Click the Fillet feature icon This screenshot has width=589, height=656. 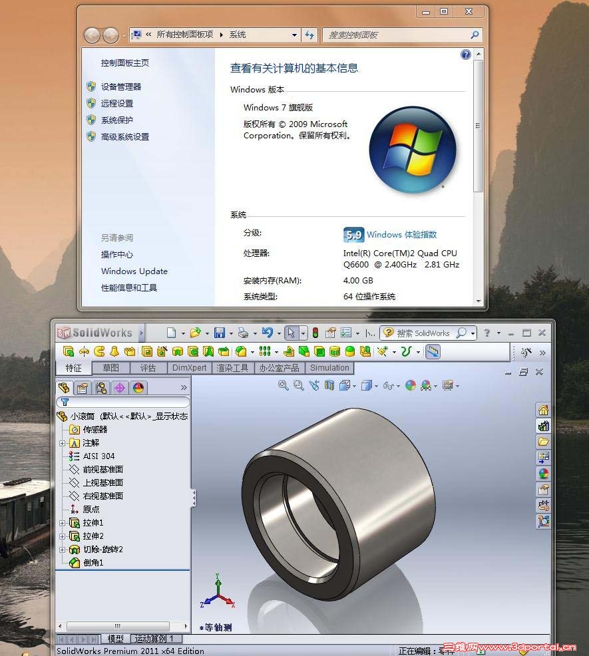(241, 351)
